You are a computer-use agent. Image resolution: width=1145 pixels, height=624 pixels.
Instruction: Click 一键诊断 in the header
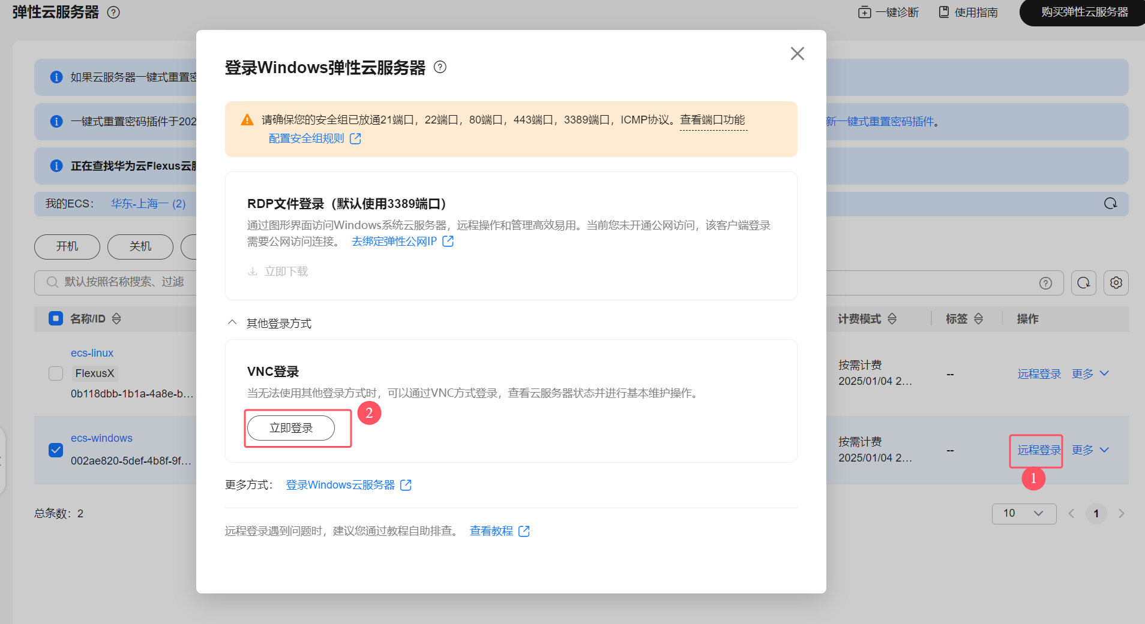pyautogui.click(x=888, y=12)
